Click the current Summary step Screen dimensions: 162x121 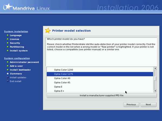(x=16, y=74)
